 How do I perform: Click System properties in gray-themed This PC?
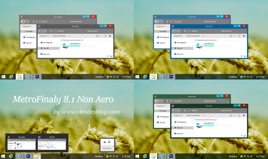pyautogui.click(x=59, y=36)
